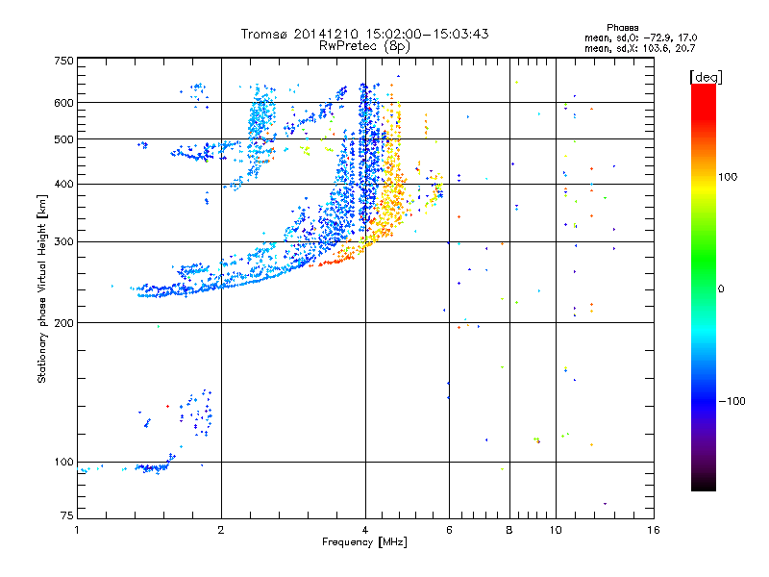Click the 100 colorbar tick label

[x=728, y=177]
